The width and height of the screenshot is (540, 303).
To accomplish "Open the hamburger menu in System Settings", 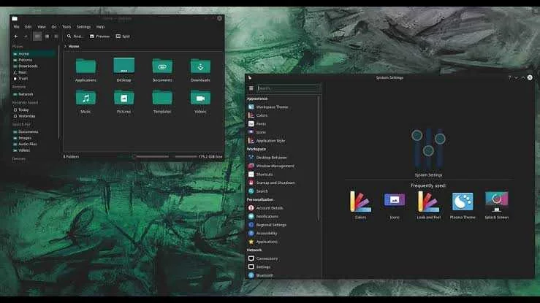I will (x=251, y=88).
